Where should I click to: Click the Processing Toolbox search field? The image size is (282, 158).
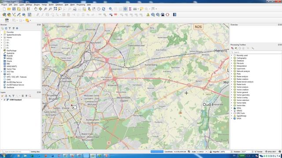point(256,52)
